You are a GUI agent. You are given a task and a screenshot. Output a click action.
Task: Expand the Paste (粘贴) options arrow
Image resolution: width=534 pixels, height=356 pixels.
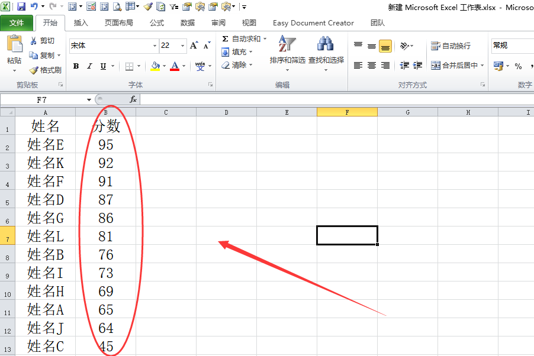coord(14,71)
